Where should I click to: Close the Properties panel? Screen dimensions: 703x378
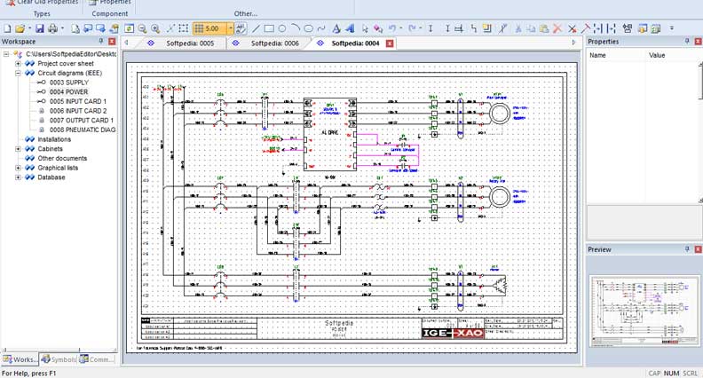pyautogui.click(x=698, y=41)
